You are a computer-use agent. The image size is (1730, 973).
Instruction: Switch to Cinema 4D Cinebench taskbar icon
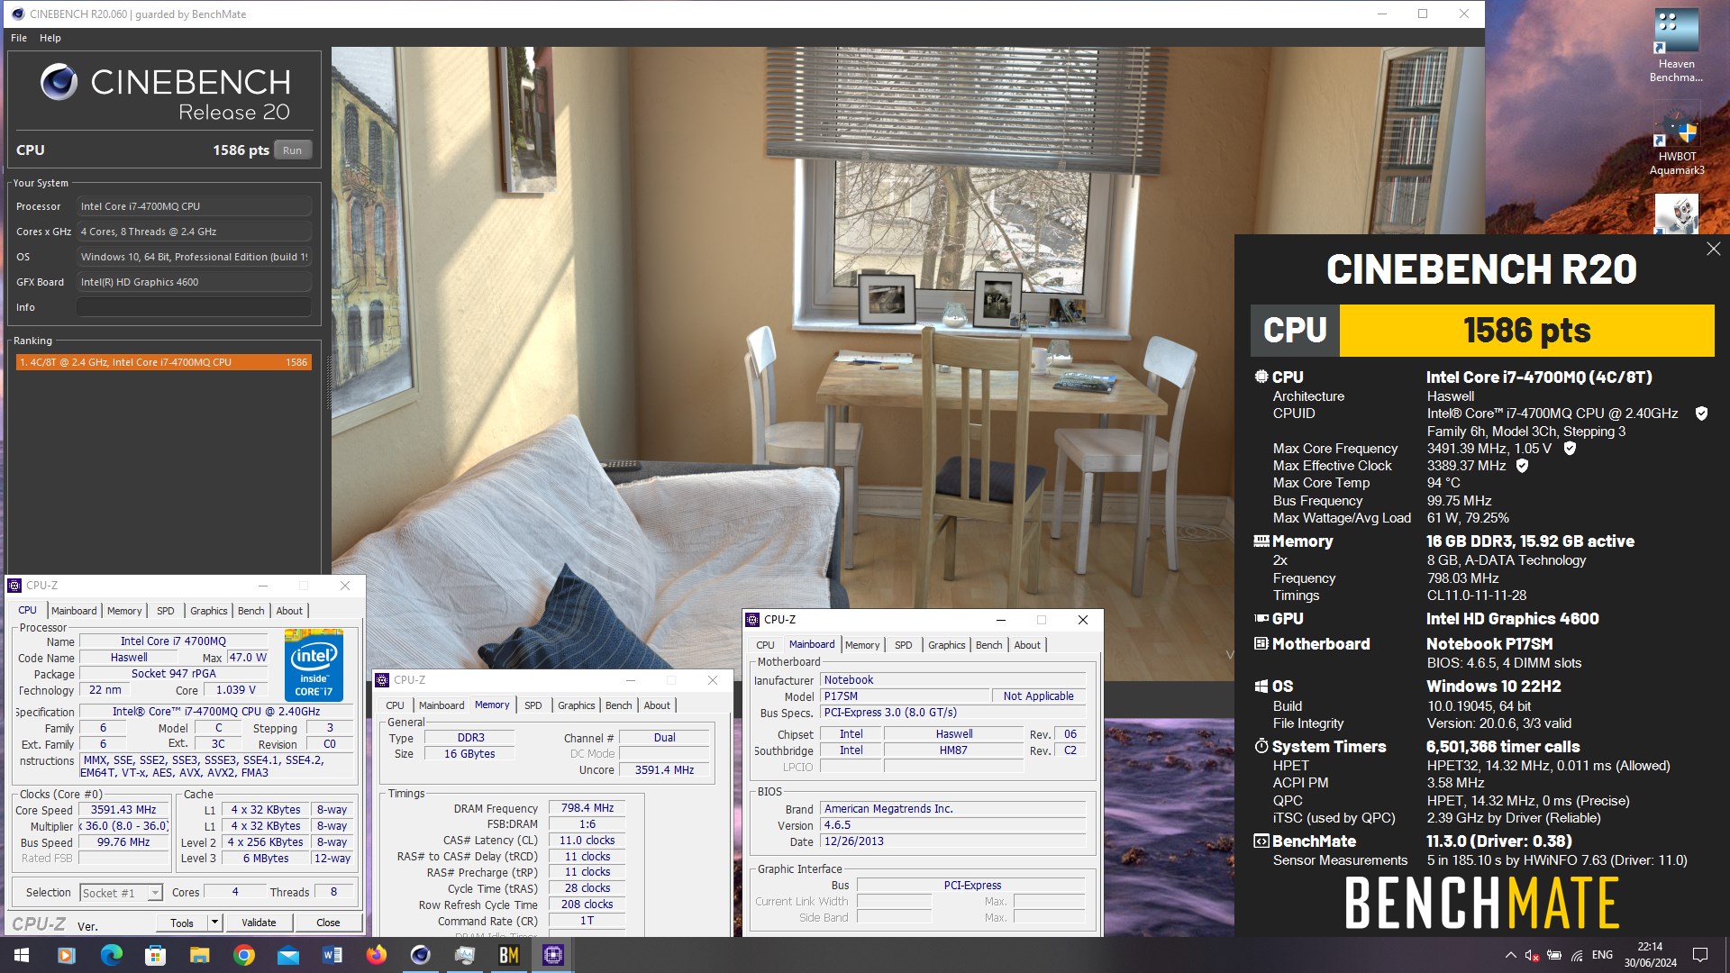pyautogui.click(x=421, y=955)
